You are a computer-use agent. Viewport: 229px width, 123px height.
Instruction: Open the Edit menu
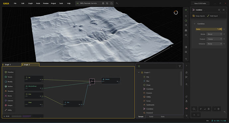point(23,3)
